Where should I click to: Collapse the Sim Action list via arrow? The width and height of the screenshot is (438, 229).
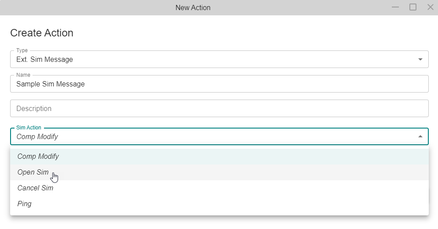click(x=420, y=136)
